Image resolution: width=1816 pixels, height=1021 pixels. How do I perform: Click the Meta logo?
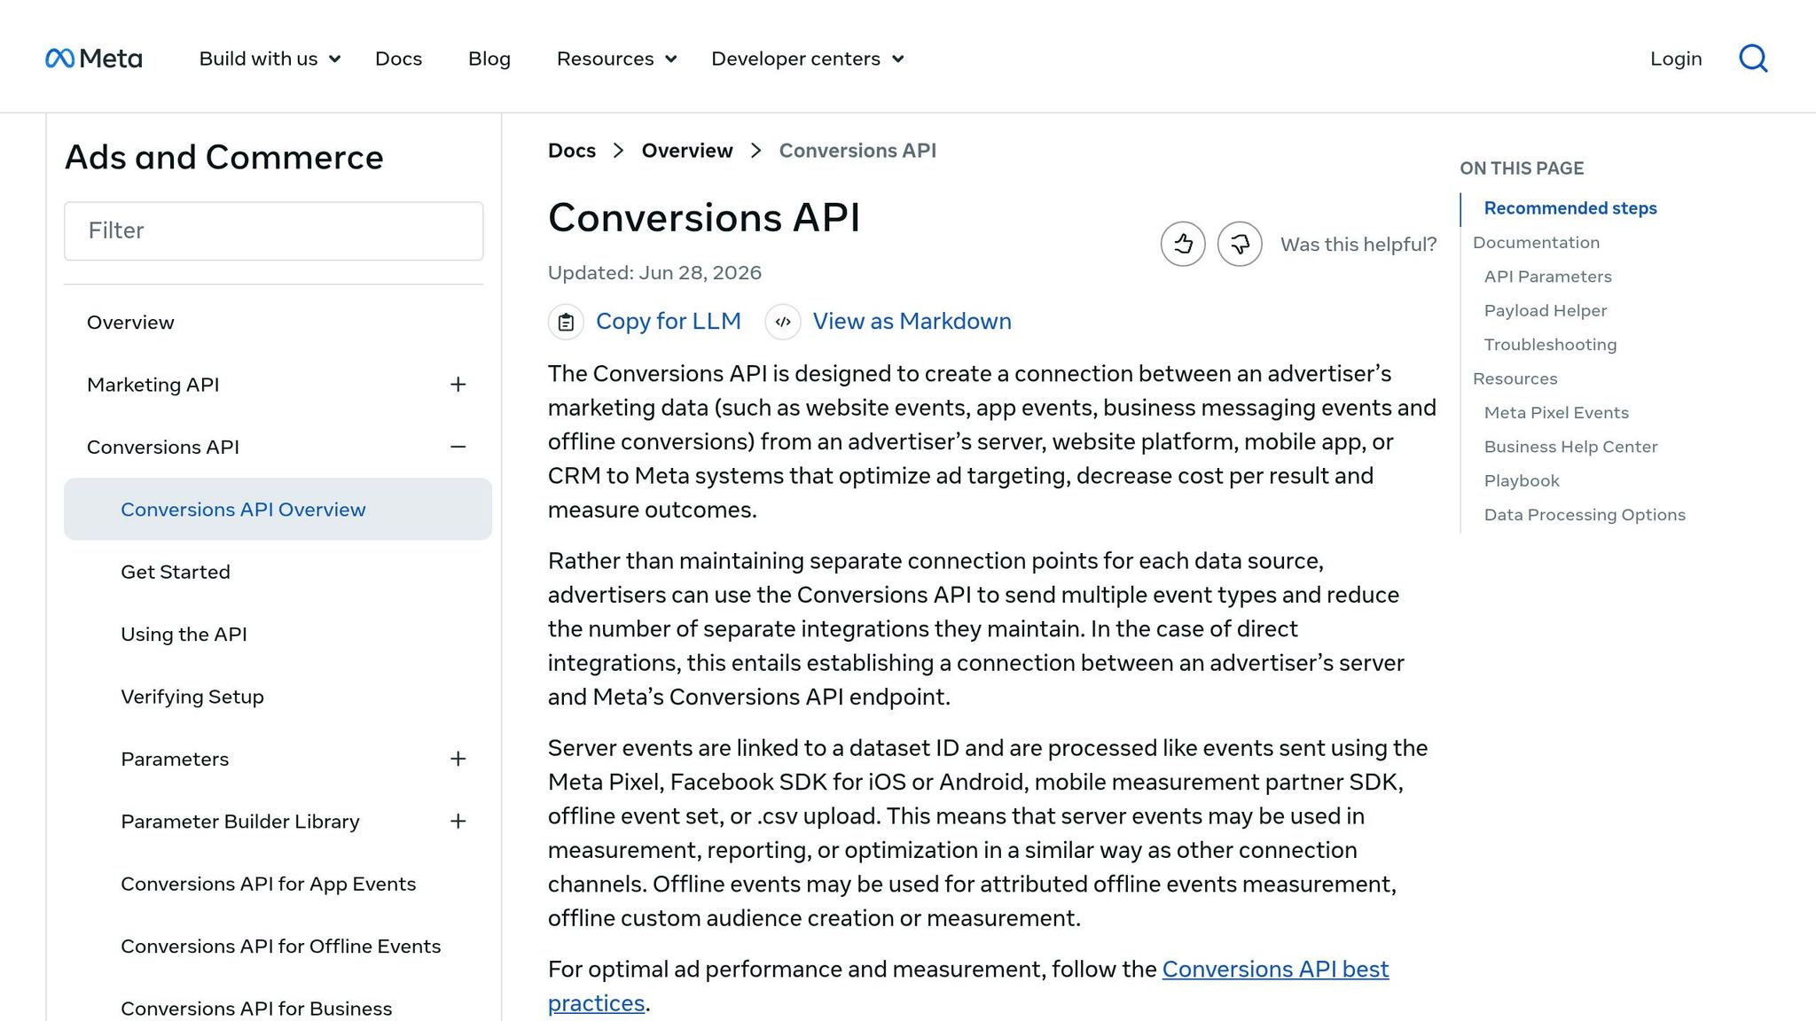(93, 58)
